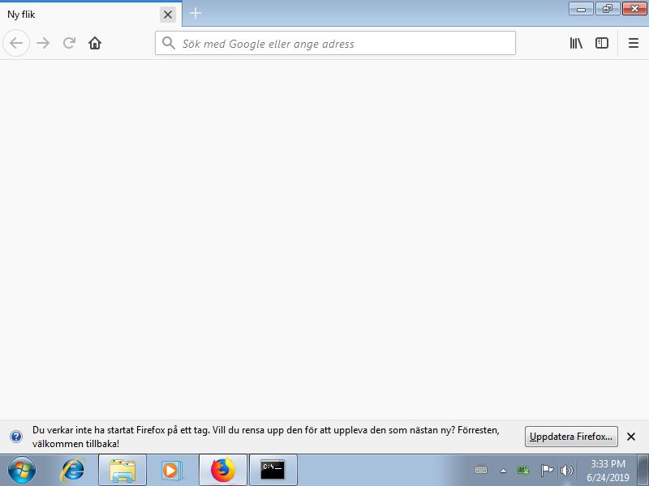Open the volume speaker control
Image resolution: width=649 pixels, height=486 pixels.
tap(566, 471)
